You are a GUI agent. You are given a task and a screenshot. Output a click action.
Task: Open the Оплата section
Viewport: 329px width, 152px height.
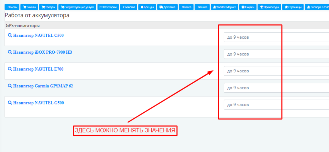click(x=186, y=7)
